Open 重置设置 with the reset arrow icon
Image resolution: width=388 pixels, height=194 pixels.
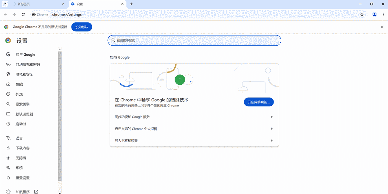tap(8, 178)
